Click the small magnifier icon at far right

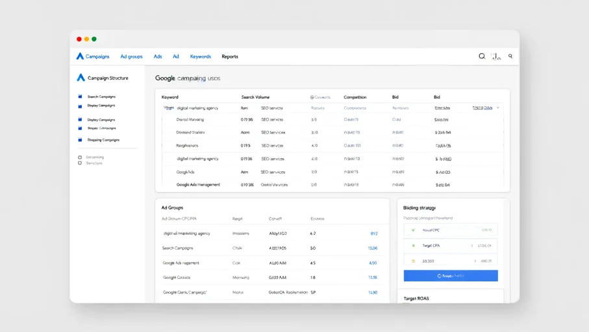[x=510, y=56]
